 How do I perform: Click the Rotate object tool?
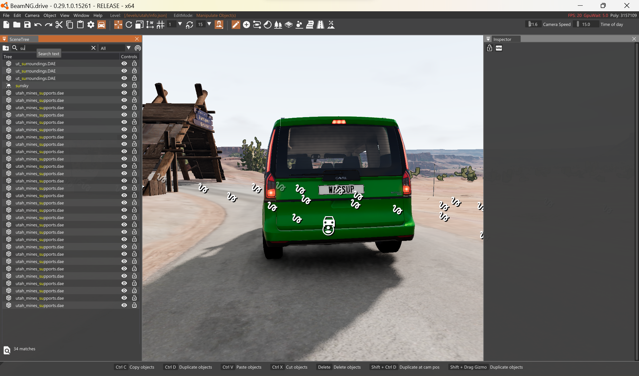[x=129, y=25]
